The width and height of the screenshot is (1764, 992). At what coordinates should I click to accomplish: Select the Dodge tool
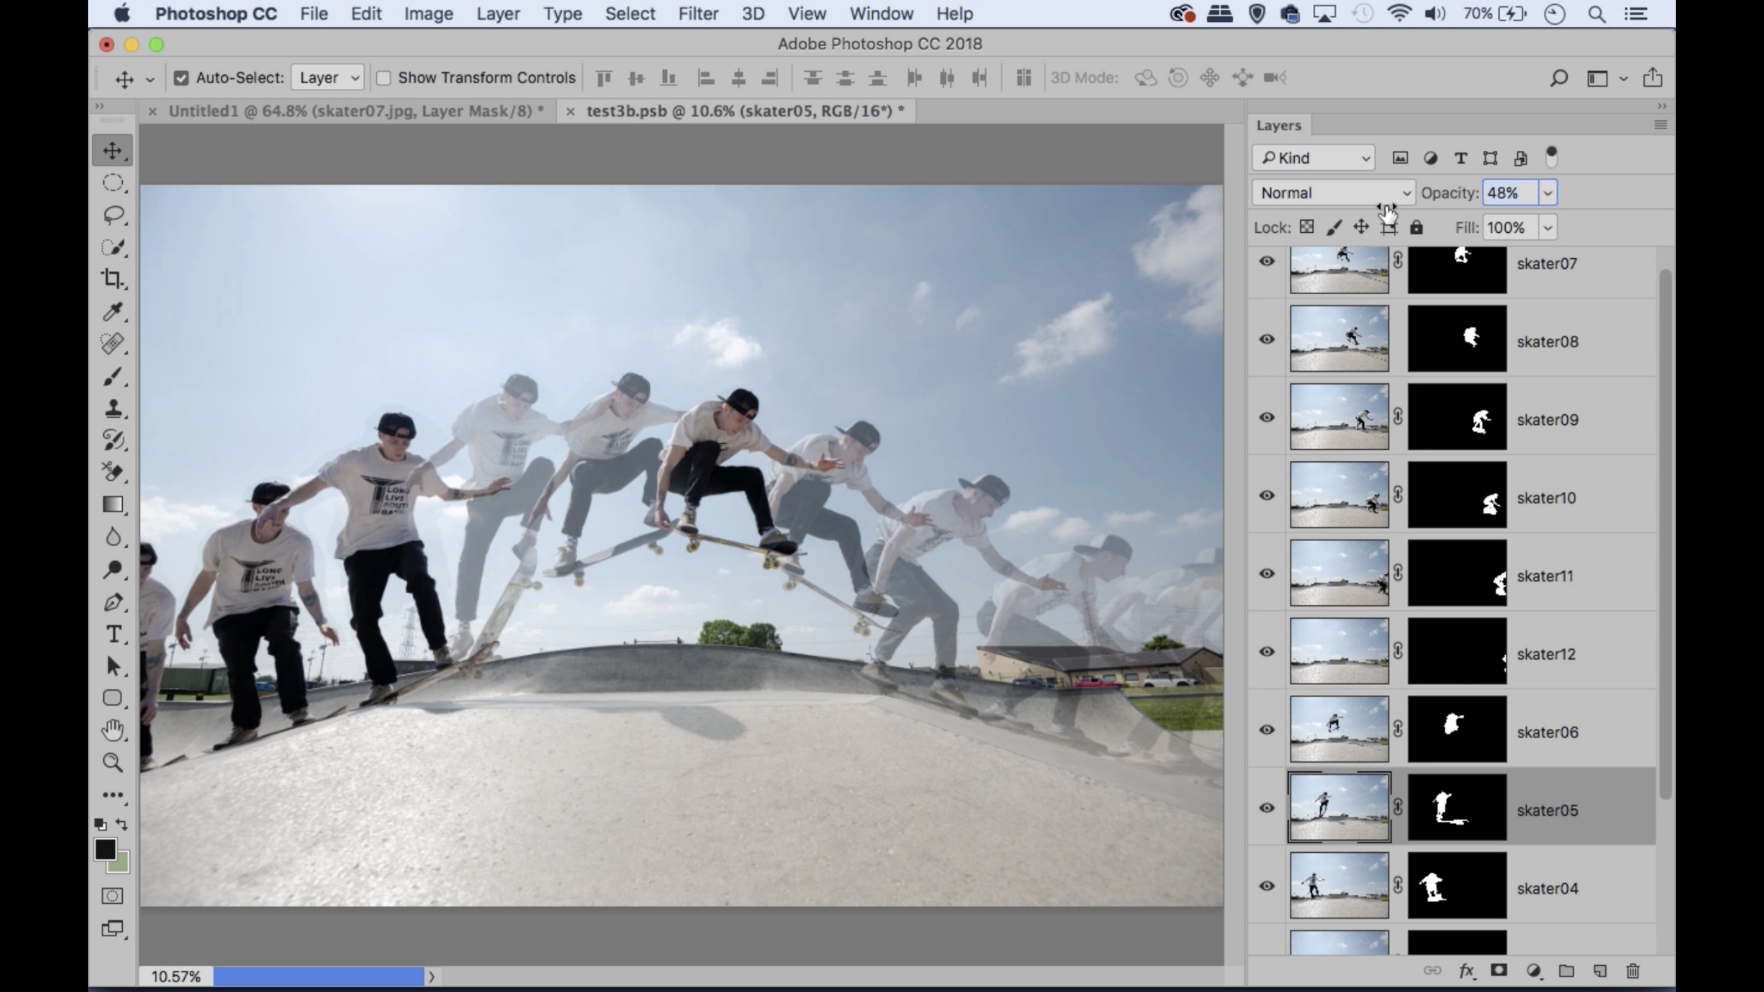point(112,569)
